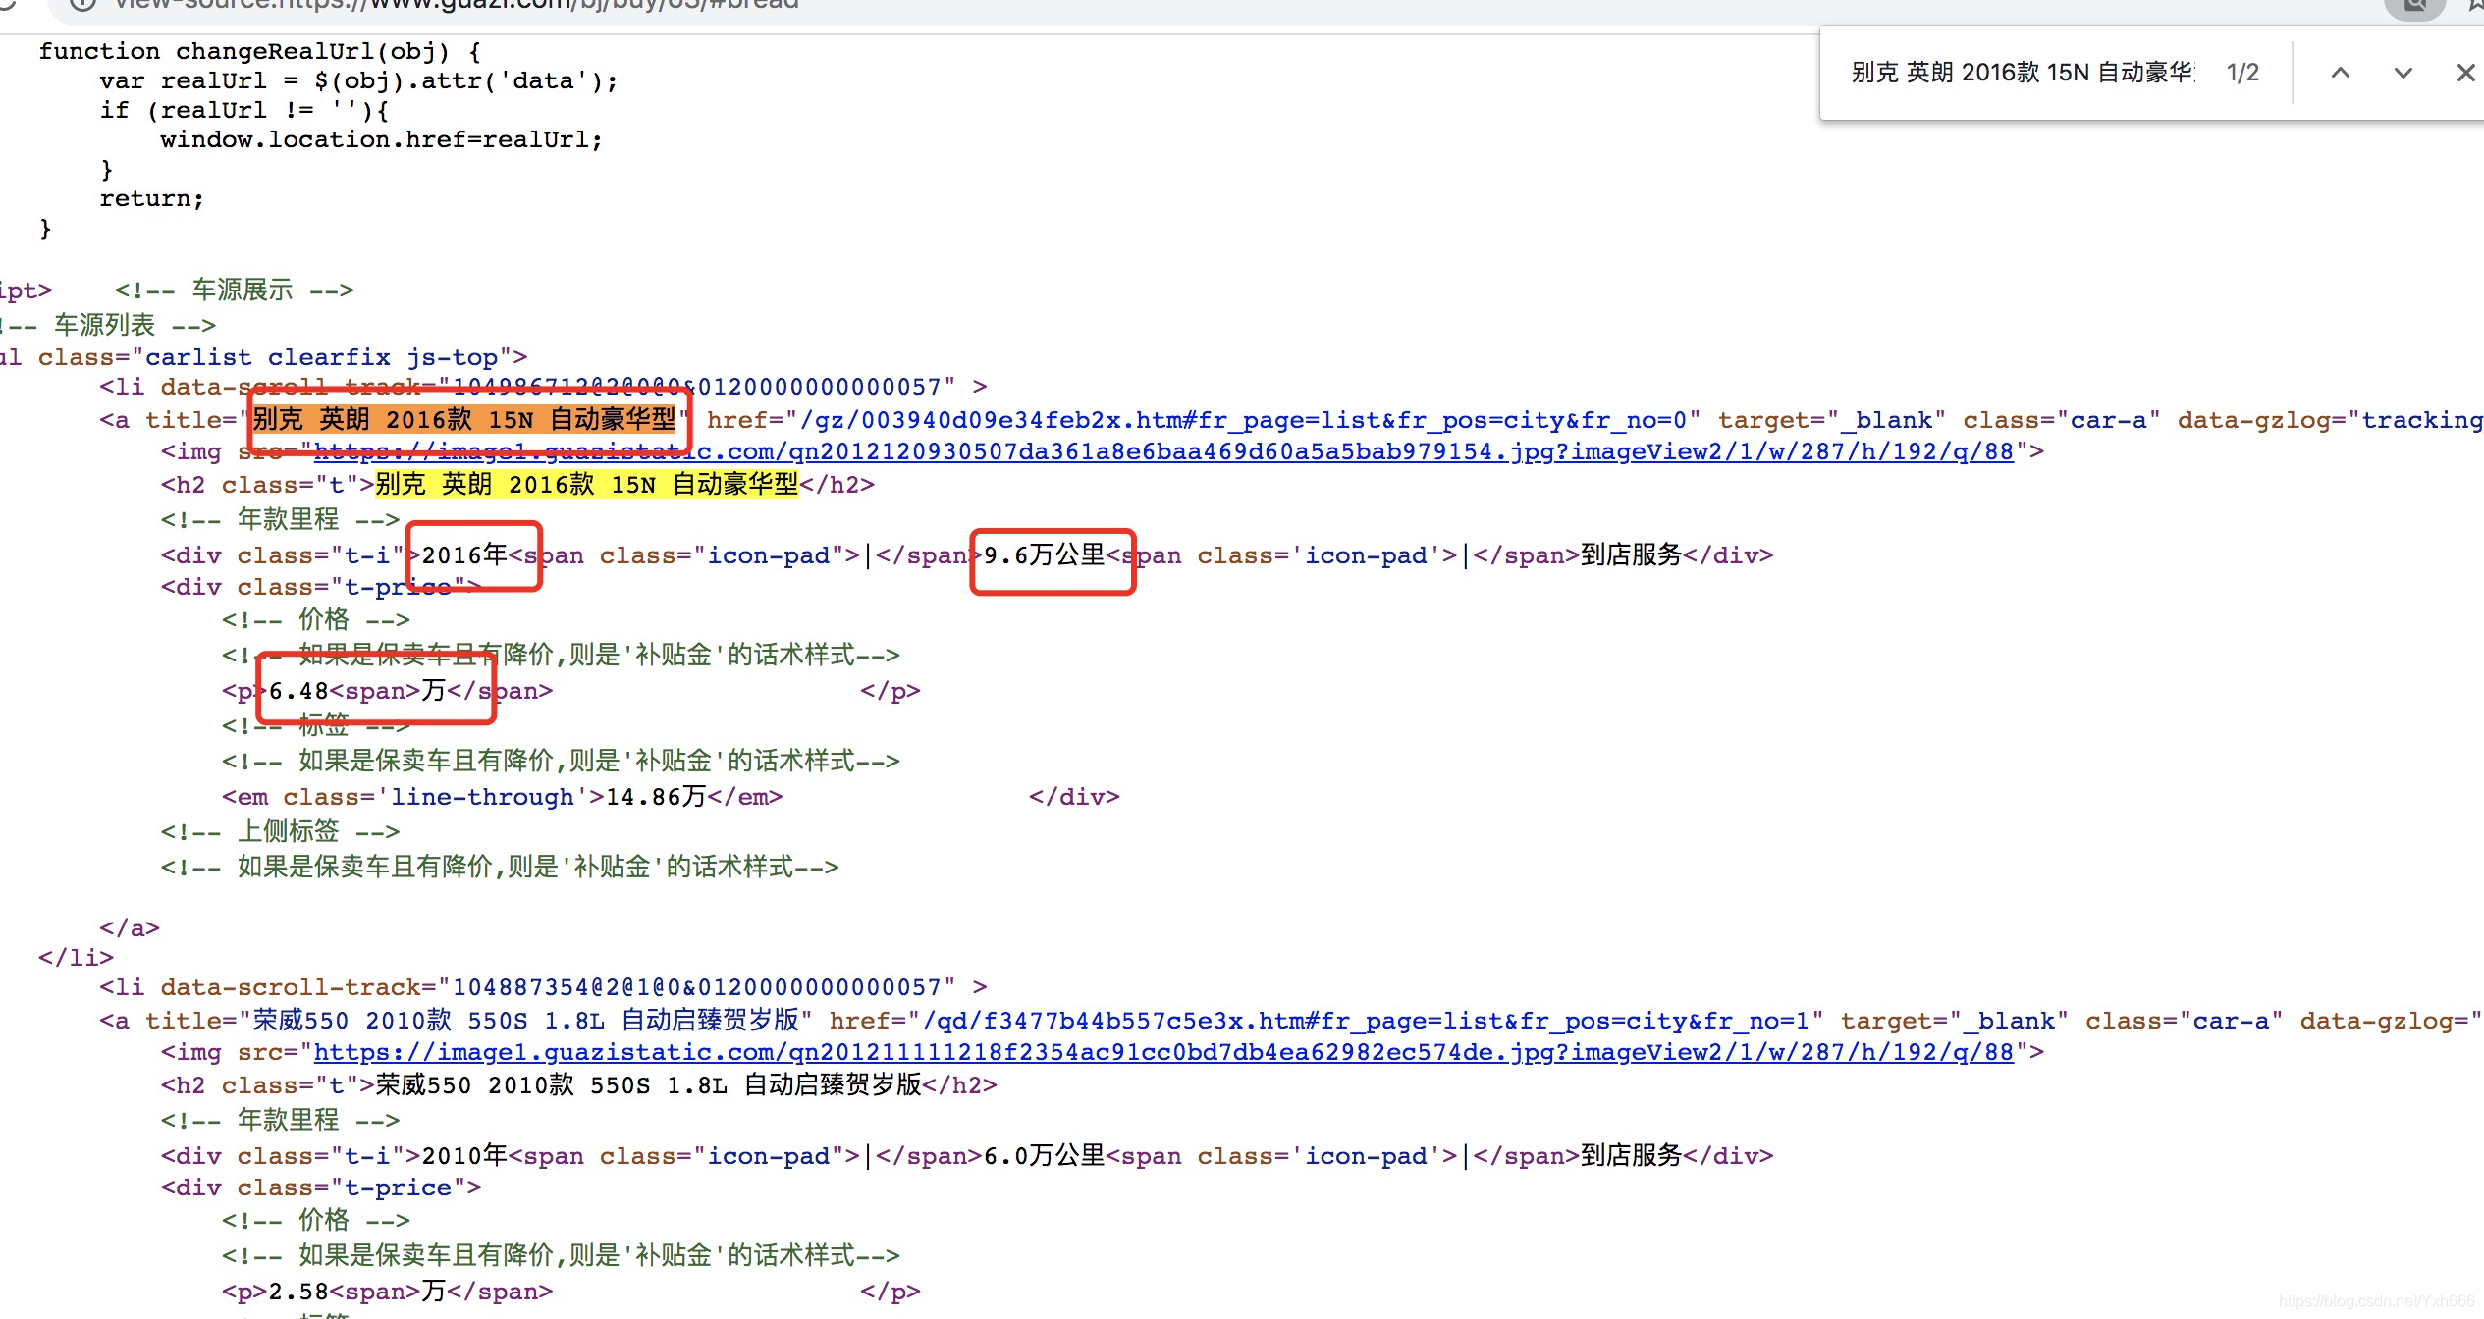Click the orange highlighted title 别克 英朗 2016款
This screenshot has height=1319, width=2484.
click(x=464, y=420)
